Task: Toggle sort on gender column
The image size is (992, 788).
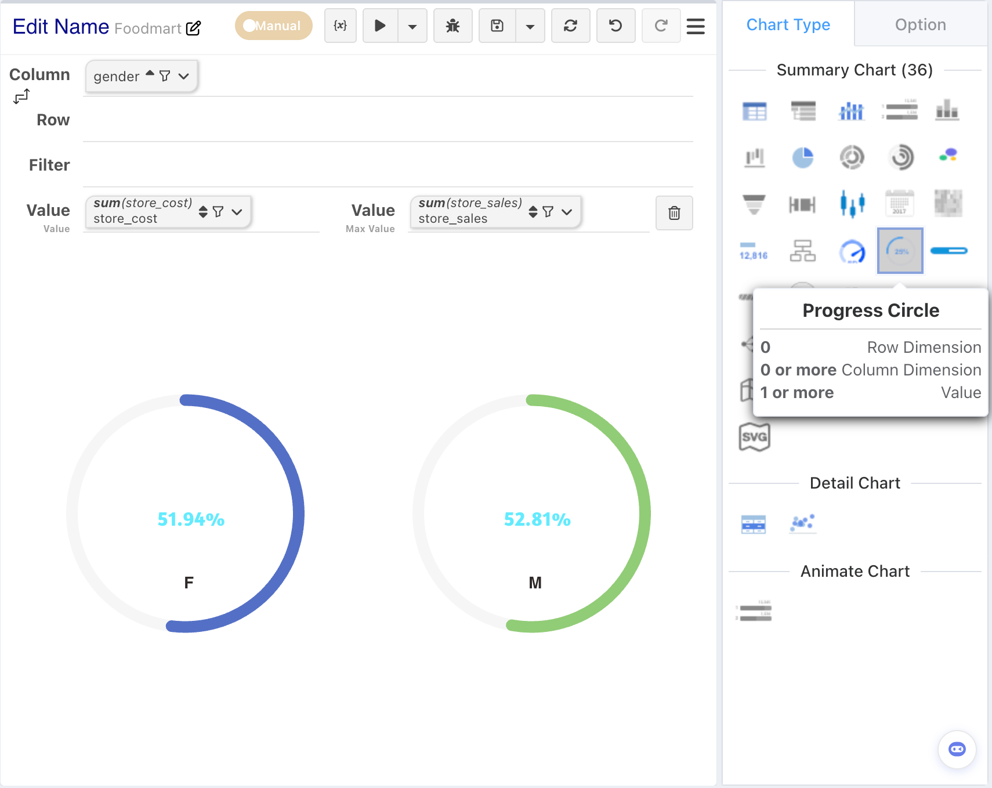Action: click(150, 74)
